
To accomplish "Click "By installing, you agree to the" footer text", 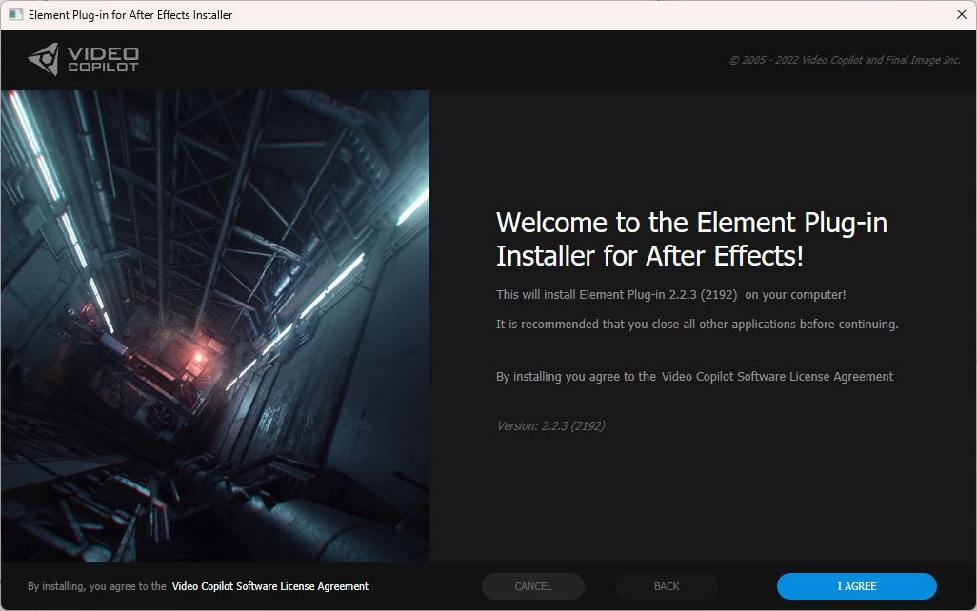I will [97, 586].
